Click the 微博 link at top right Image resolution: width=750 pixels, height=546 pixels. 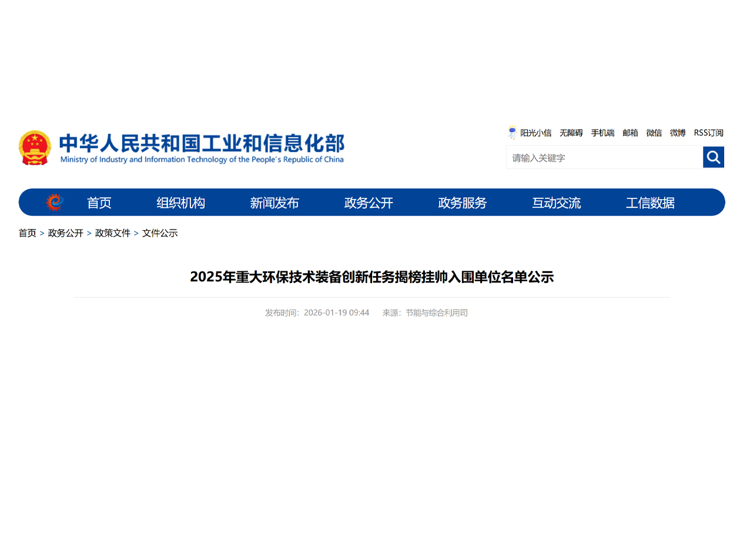678,133
